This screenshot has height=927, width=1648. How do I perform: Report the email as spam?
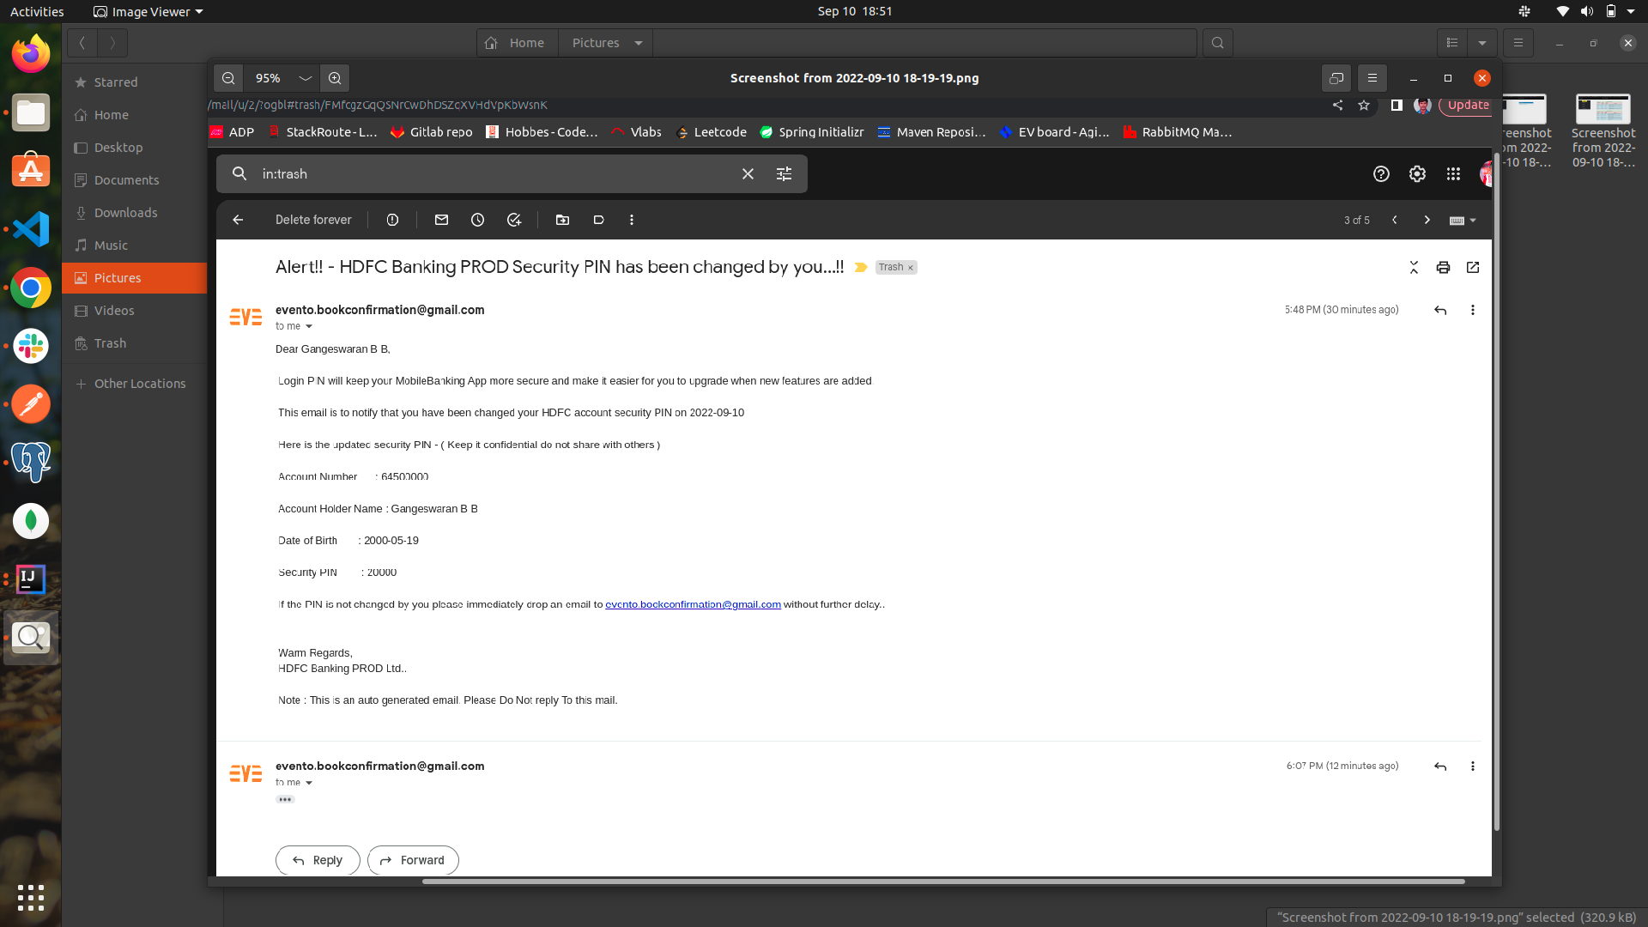(392, 220)
